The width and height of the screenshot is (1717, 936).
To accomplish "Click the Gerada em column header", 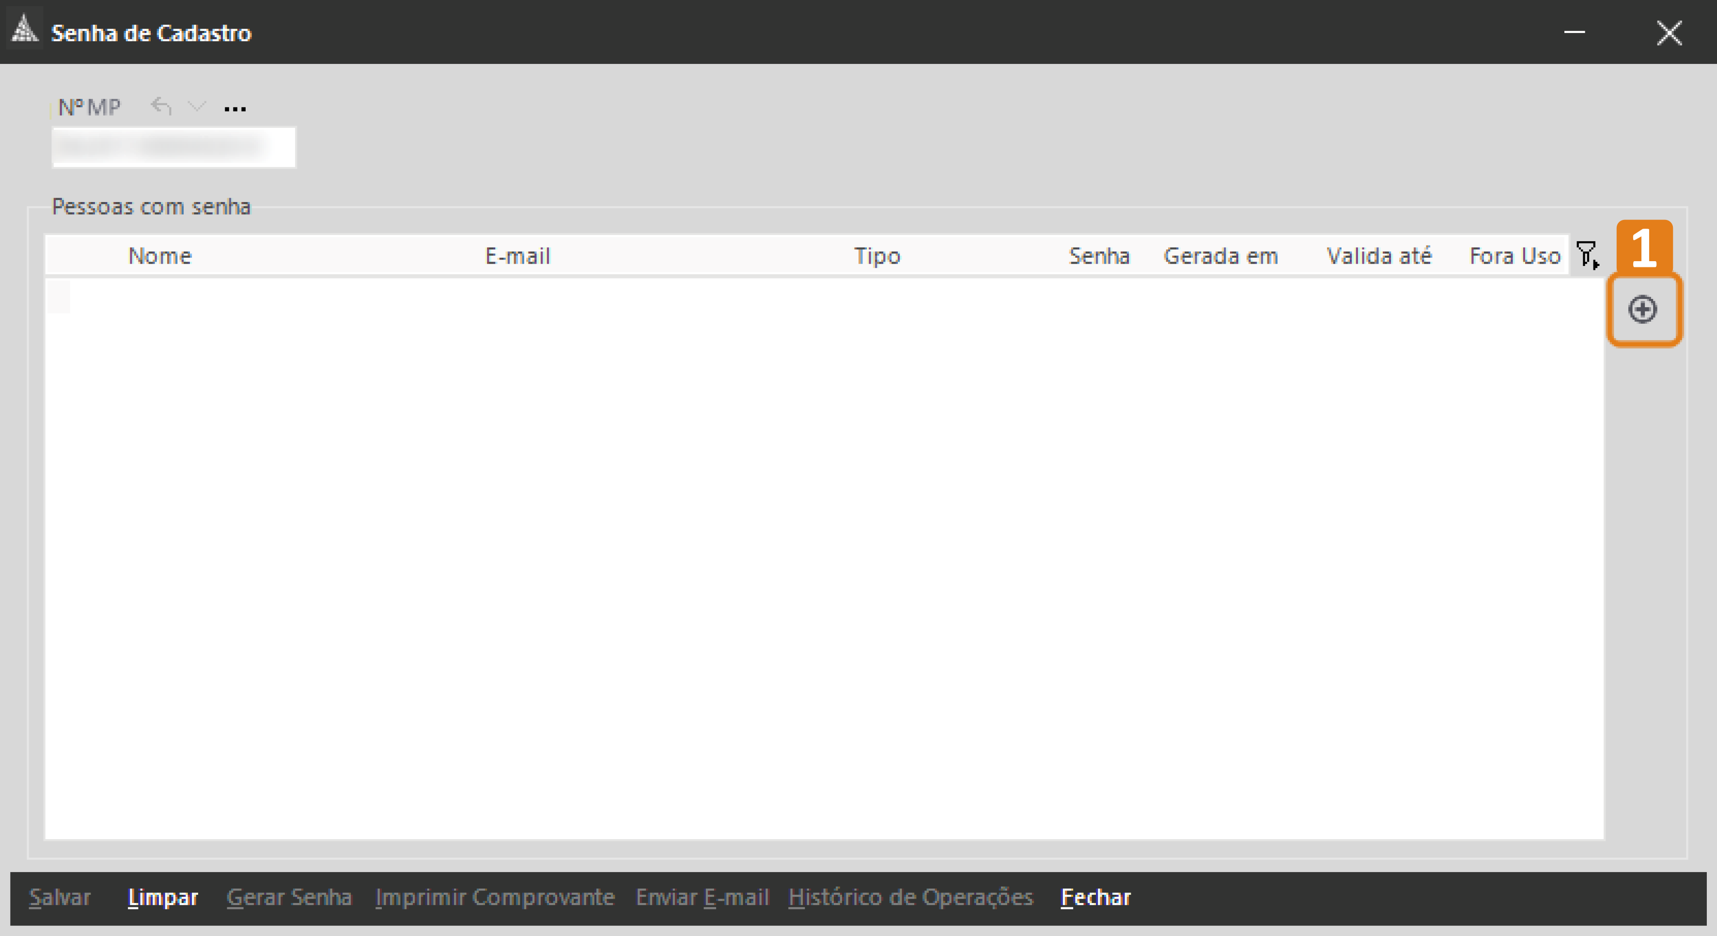I will point(1220,256).
